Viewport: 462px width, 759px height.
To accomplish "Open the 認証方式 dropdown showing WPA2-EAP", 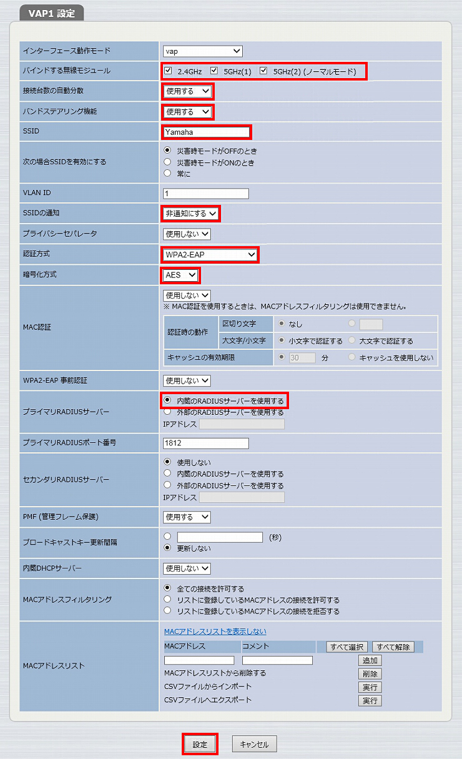I will click(210, 254).
